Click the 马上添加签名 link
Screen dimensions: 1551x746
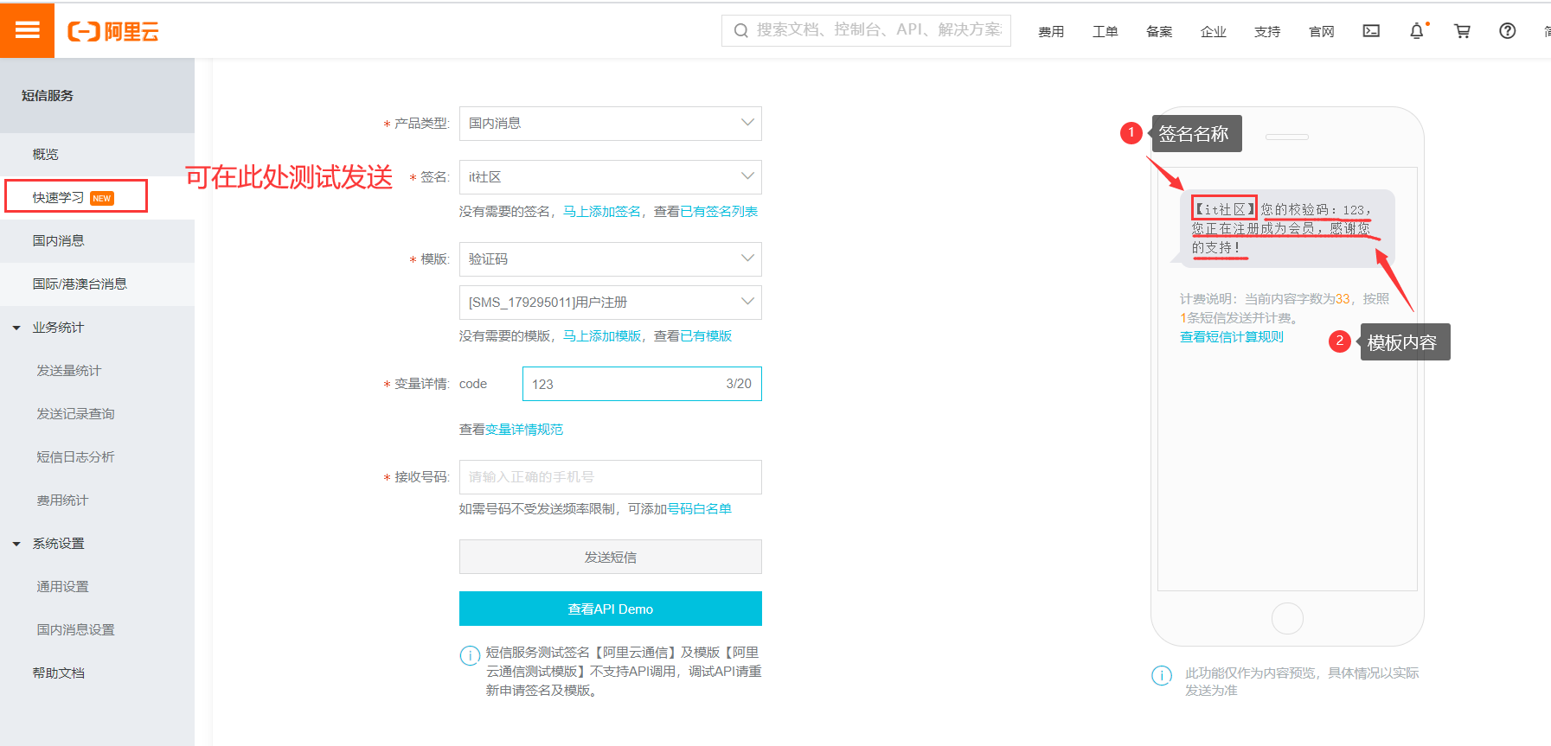tap(602, 212)
